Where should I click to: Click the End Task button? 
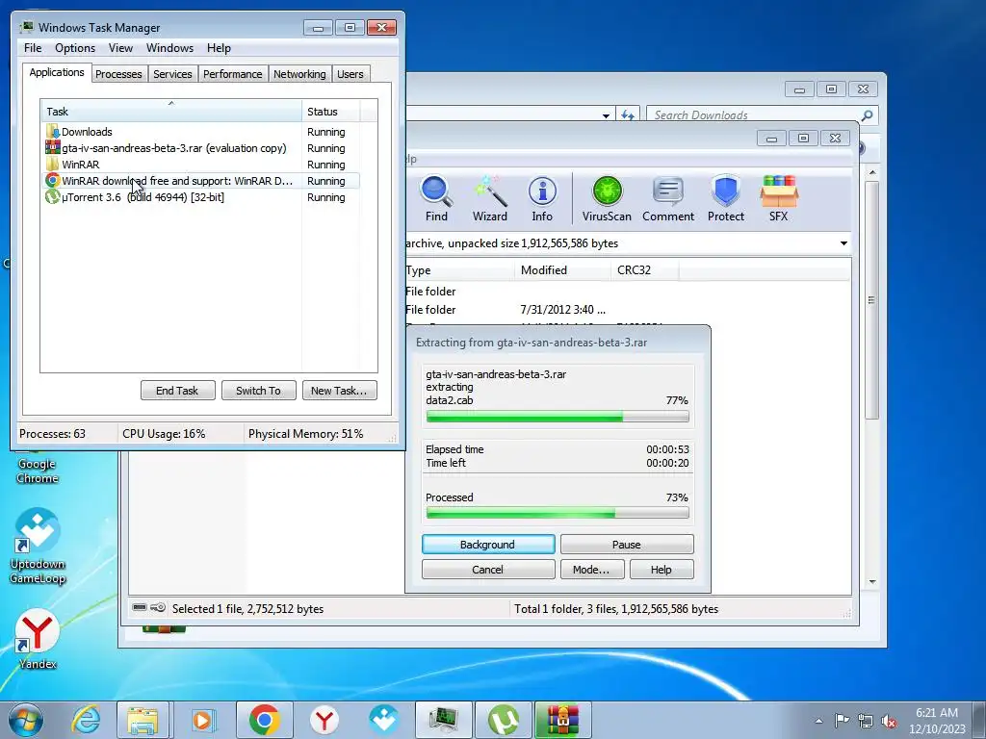point(177,391)
